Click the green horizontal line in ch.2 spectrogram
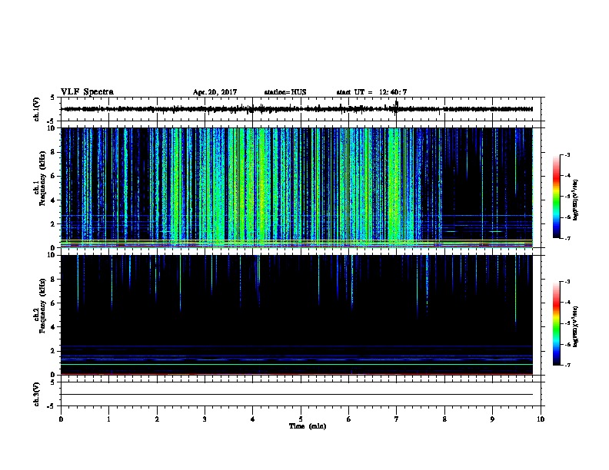The image size is (609, 470). coord(297,365)
